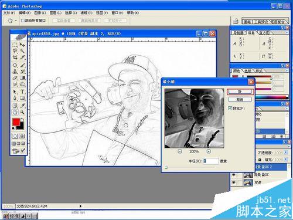Select the Eyedropper tool

[22, 106]
